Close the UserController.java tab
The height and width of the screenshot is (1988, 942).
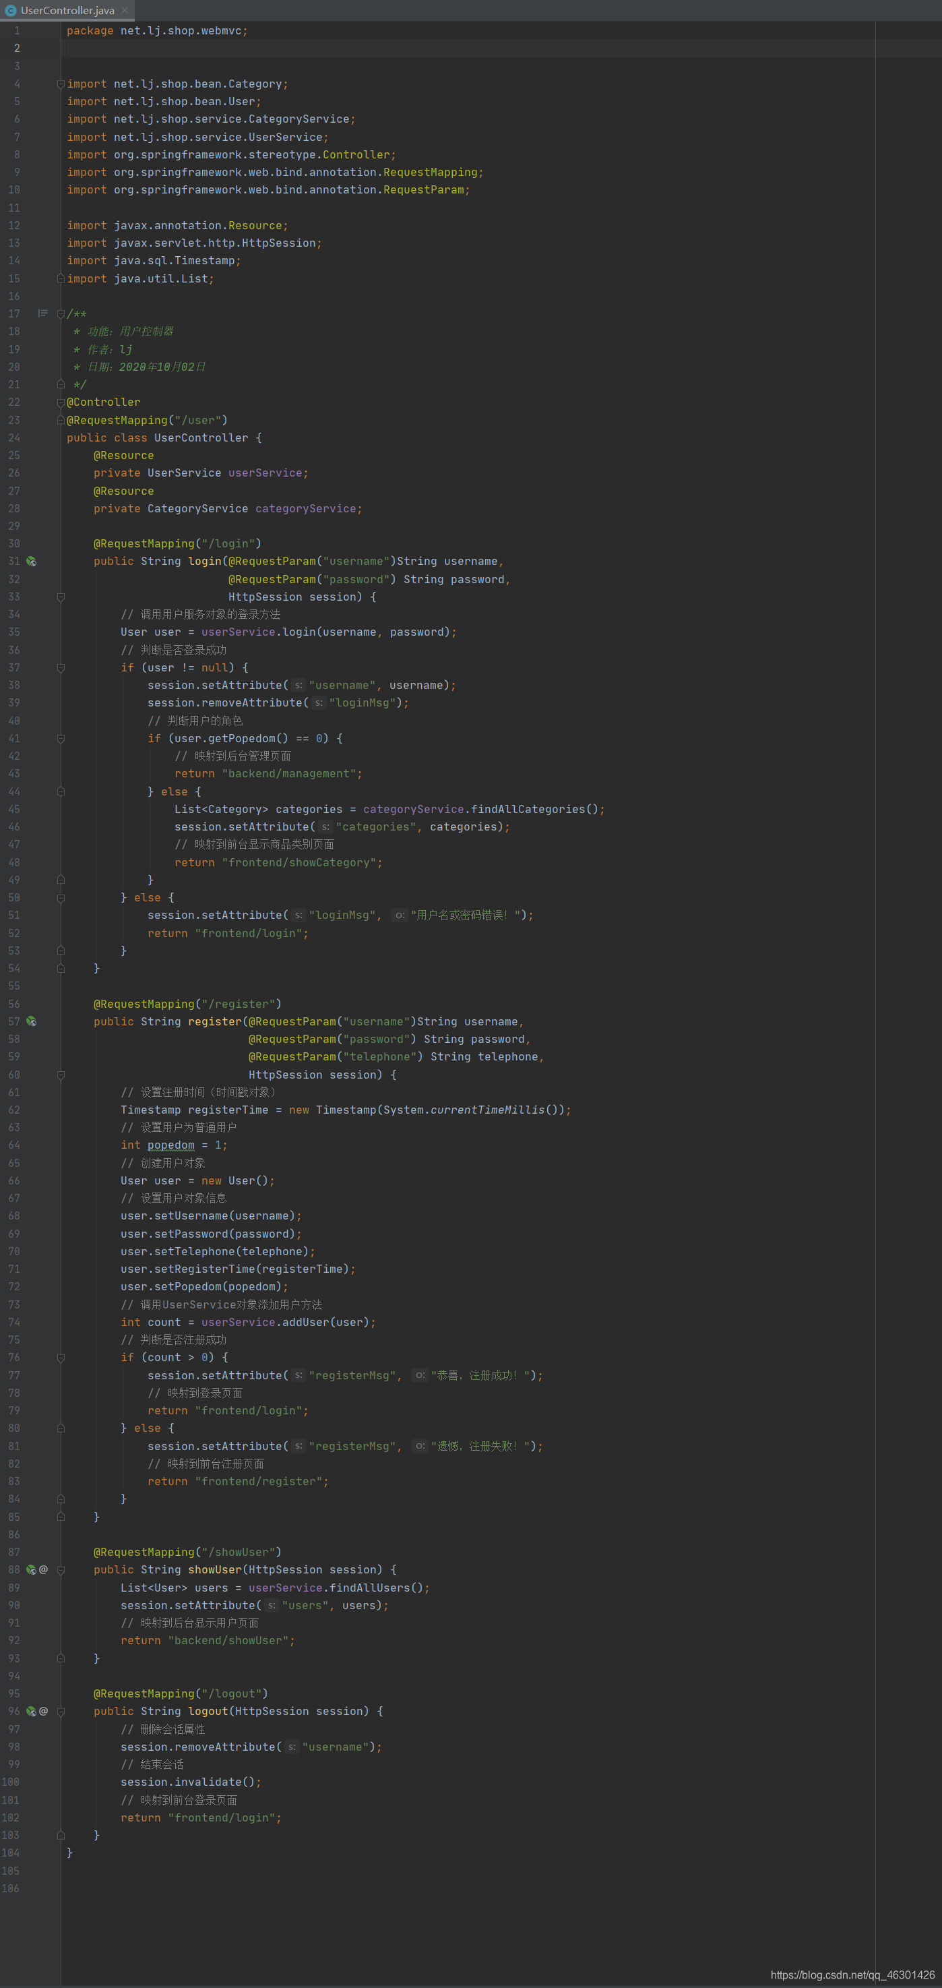click(x=125, y=10)
